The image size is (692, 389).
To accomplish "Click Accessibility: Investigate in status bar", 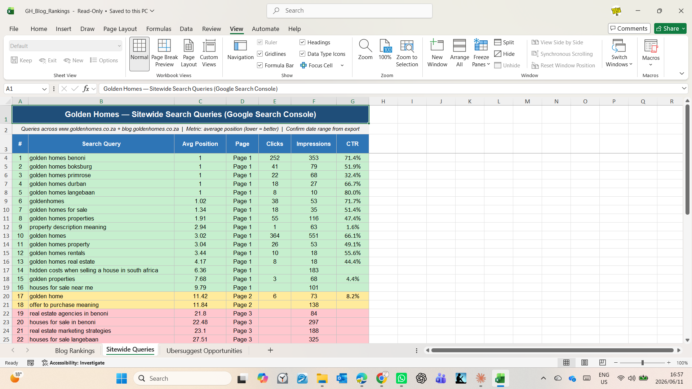I will [73, 363].
